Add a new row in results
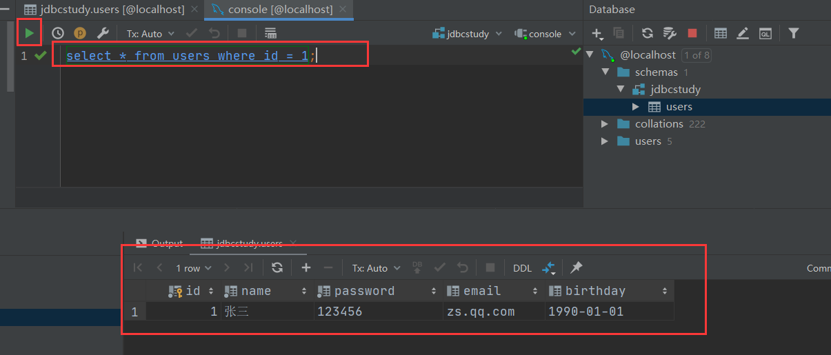The image size is (831, 355). 306,267
